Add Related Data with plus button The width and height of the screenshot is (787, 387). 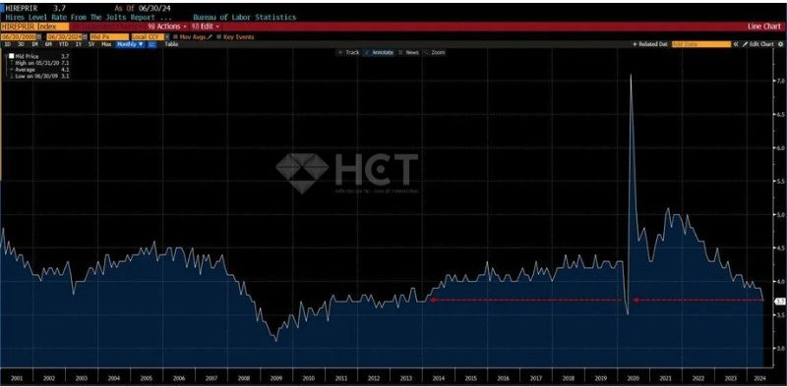pyautogui.click(x=650, y=44)
